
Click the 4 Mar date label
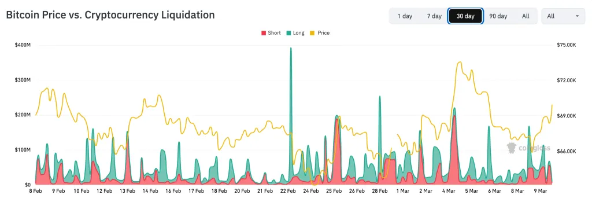pyautogui.click(x=449, y=191)
